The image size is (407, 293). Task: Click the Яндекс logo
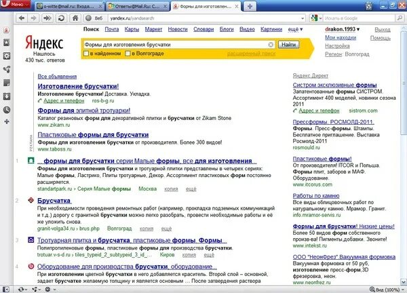click(x=44, y=43)
